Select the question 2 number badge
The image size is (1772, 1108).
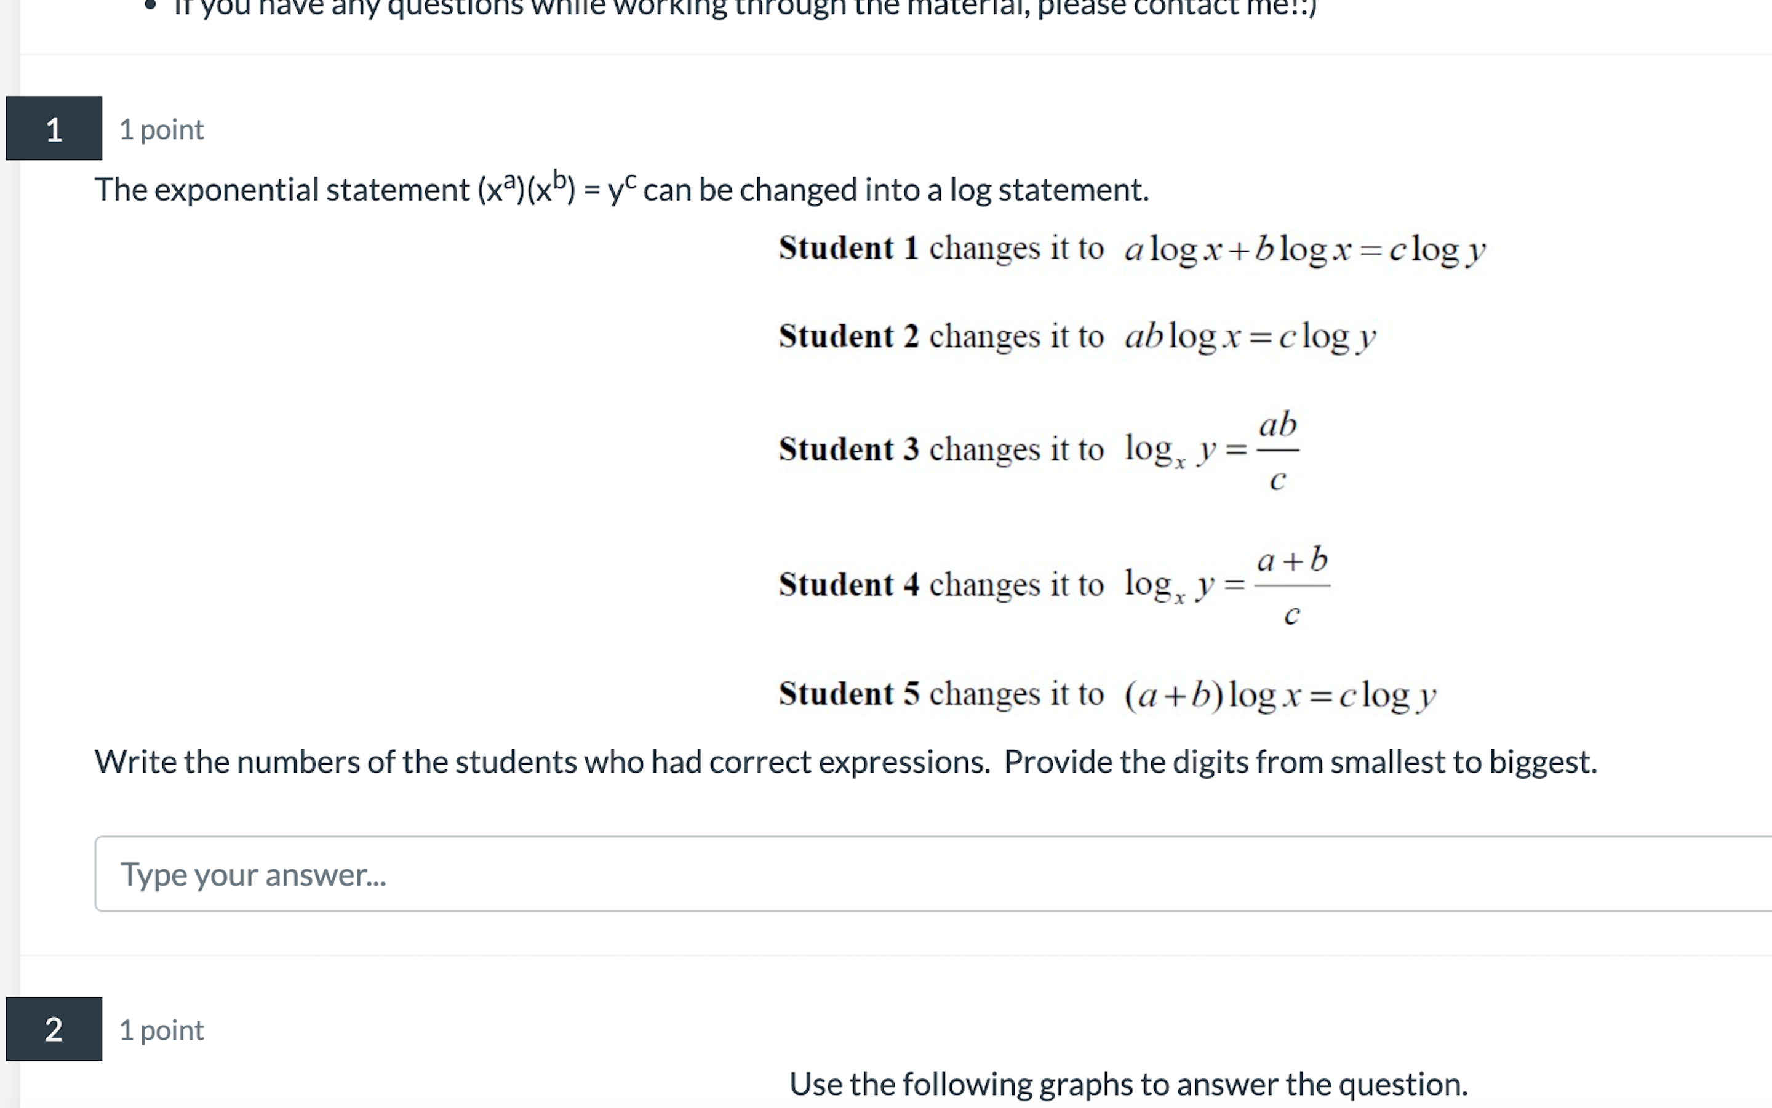(x=53, y=1030)
